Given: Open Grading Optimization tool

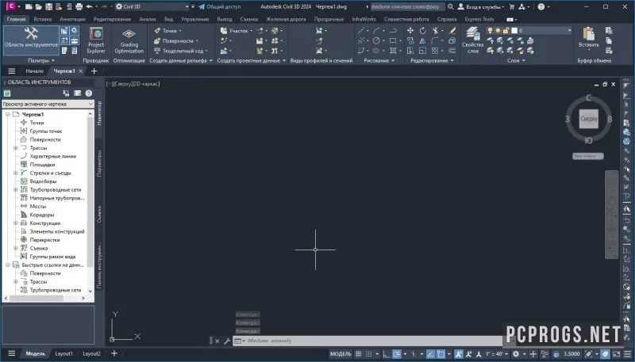Looking at the screenshot, I should click(129, 40).
